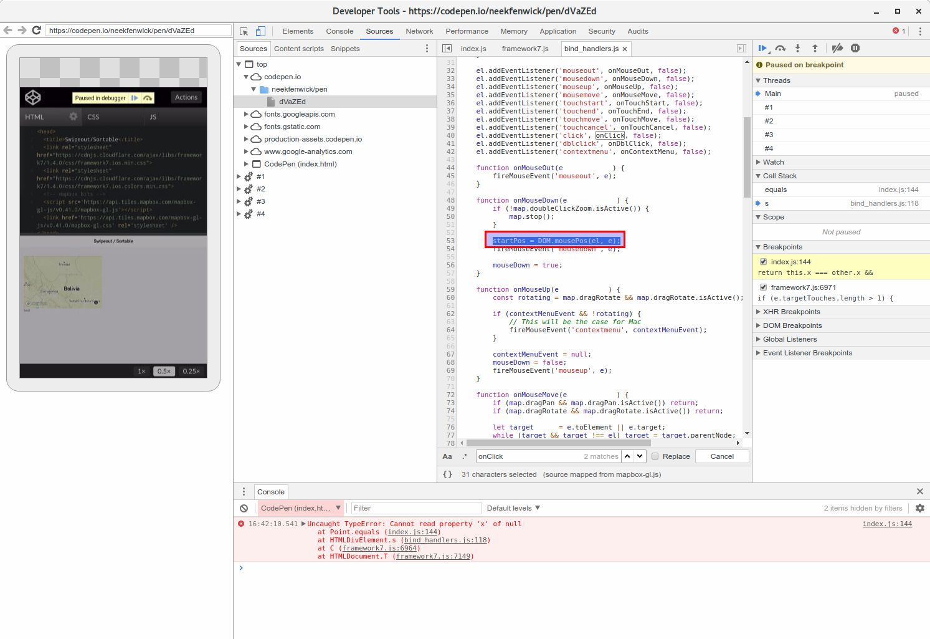
Task: Open the Default levels dropdown in Console
Action: [x=512, y=507]
